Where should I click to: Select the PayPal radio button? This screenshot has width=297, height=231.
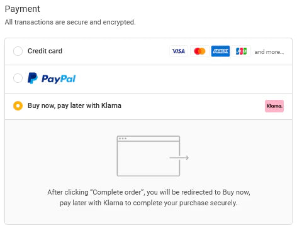pos(18,78)
